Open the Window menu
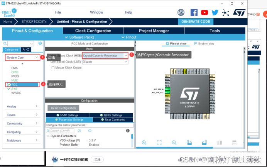The width and height of the screenshot is (267, 167). (x=96, y=12)
